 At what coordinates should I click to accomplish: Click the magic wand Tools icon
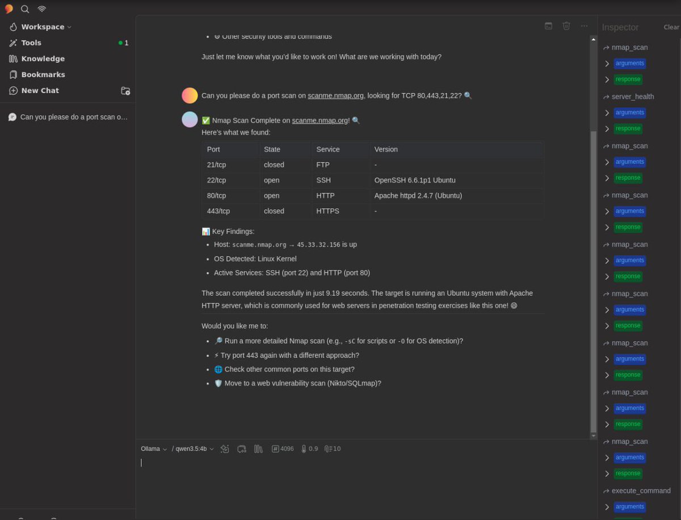(x=13, y=43)
